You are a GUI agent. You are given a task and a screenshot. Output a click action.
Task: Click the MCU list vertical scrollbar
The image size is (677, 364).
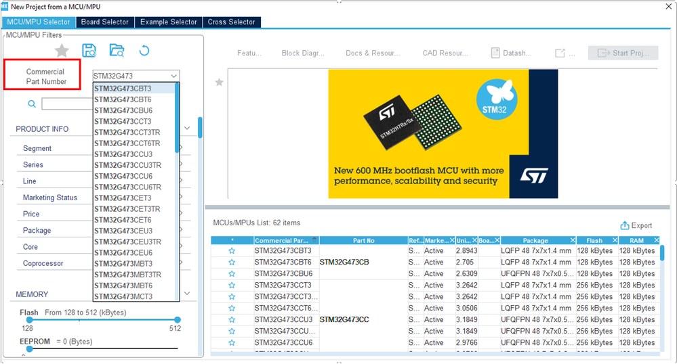point(662,252)
